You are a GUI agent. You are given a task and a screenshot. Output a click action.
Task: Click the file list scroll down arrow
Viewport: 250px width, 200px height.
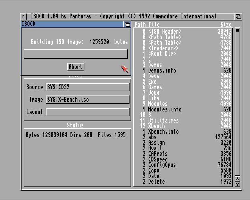(x=237, y=184)
